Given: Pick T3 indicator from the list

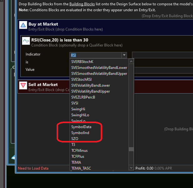Looking at the screenshot, I should (73, 145).
